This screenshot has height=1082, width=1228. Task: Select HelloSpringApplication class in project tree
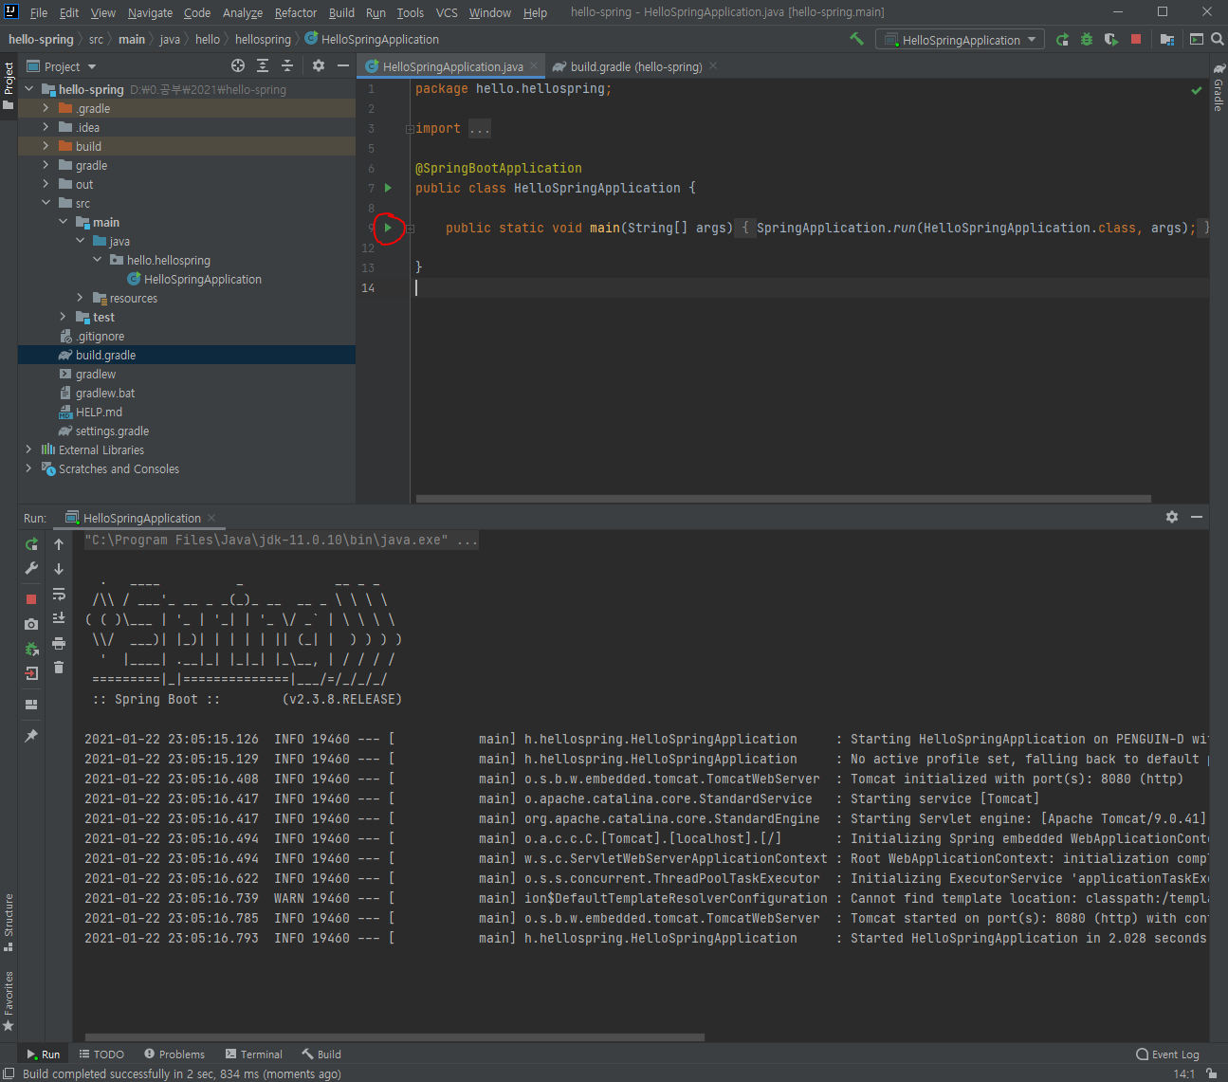click(193, 279)
